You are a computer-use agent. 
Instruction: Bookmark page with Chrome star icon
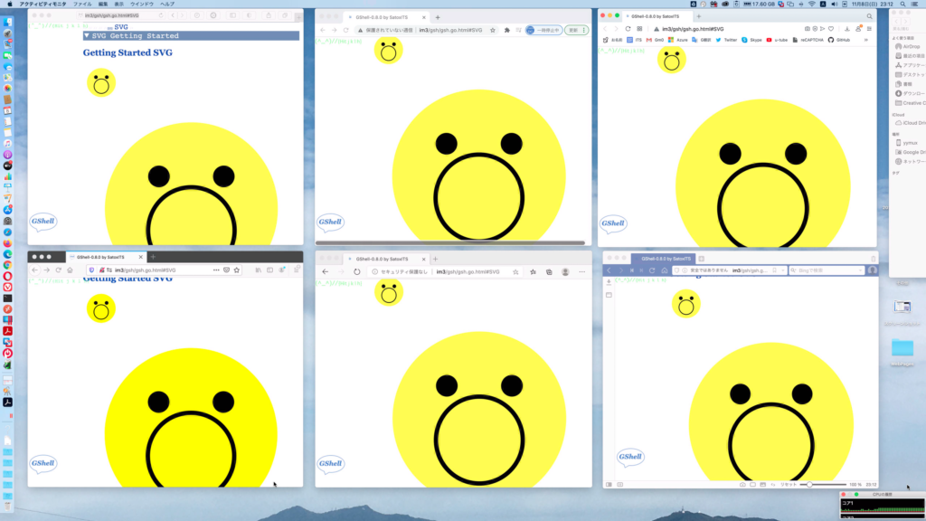tap(493, 30)
